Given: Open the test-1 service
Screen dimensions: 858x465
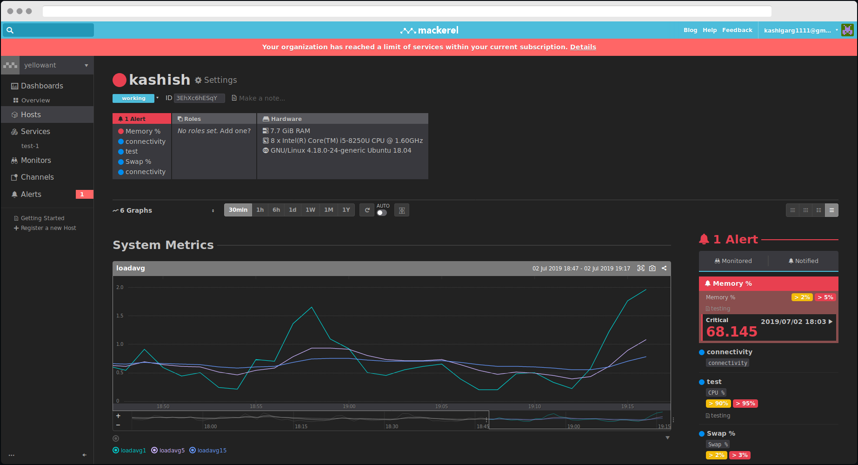Looking at the screenshot, I should coord(30,146).
